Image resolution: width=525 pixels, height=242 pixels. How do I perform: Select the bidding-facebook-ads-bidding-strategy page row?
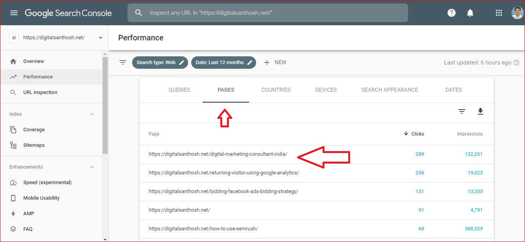(317, 192)
